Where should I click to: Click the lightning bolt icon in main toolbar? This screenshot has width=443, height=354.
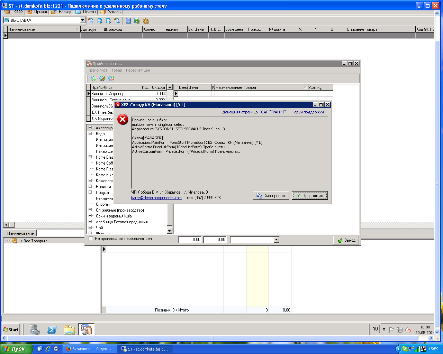[x=146, y=21]
